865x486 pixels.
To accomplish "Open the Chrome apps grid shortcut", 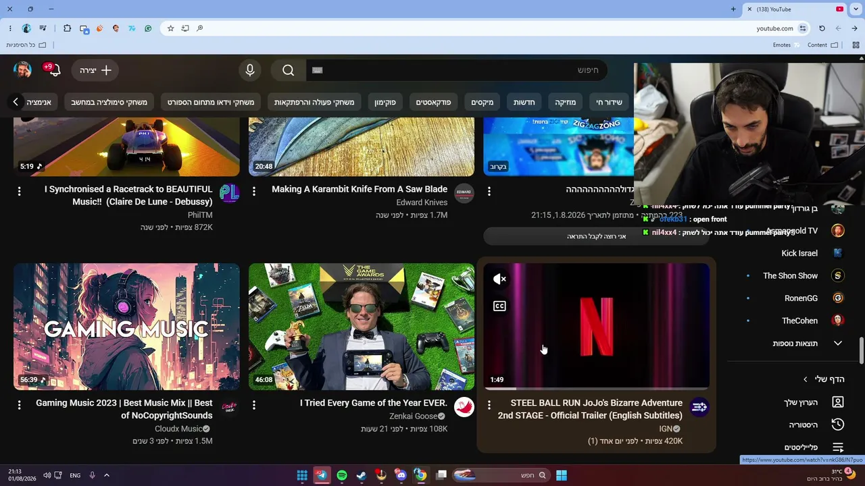I will tap(854, 45).
